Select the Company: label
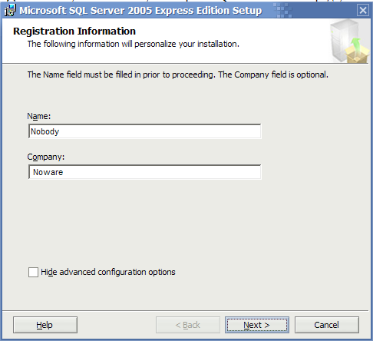The width and height of the screenshot is (373, 341). click(46, 157)
